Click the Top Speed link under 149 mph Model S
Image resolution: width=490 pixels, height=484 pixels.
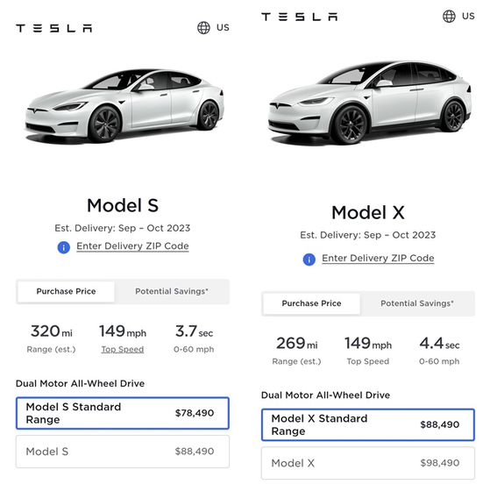pyautogui.click(x=123, y=349)
